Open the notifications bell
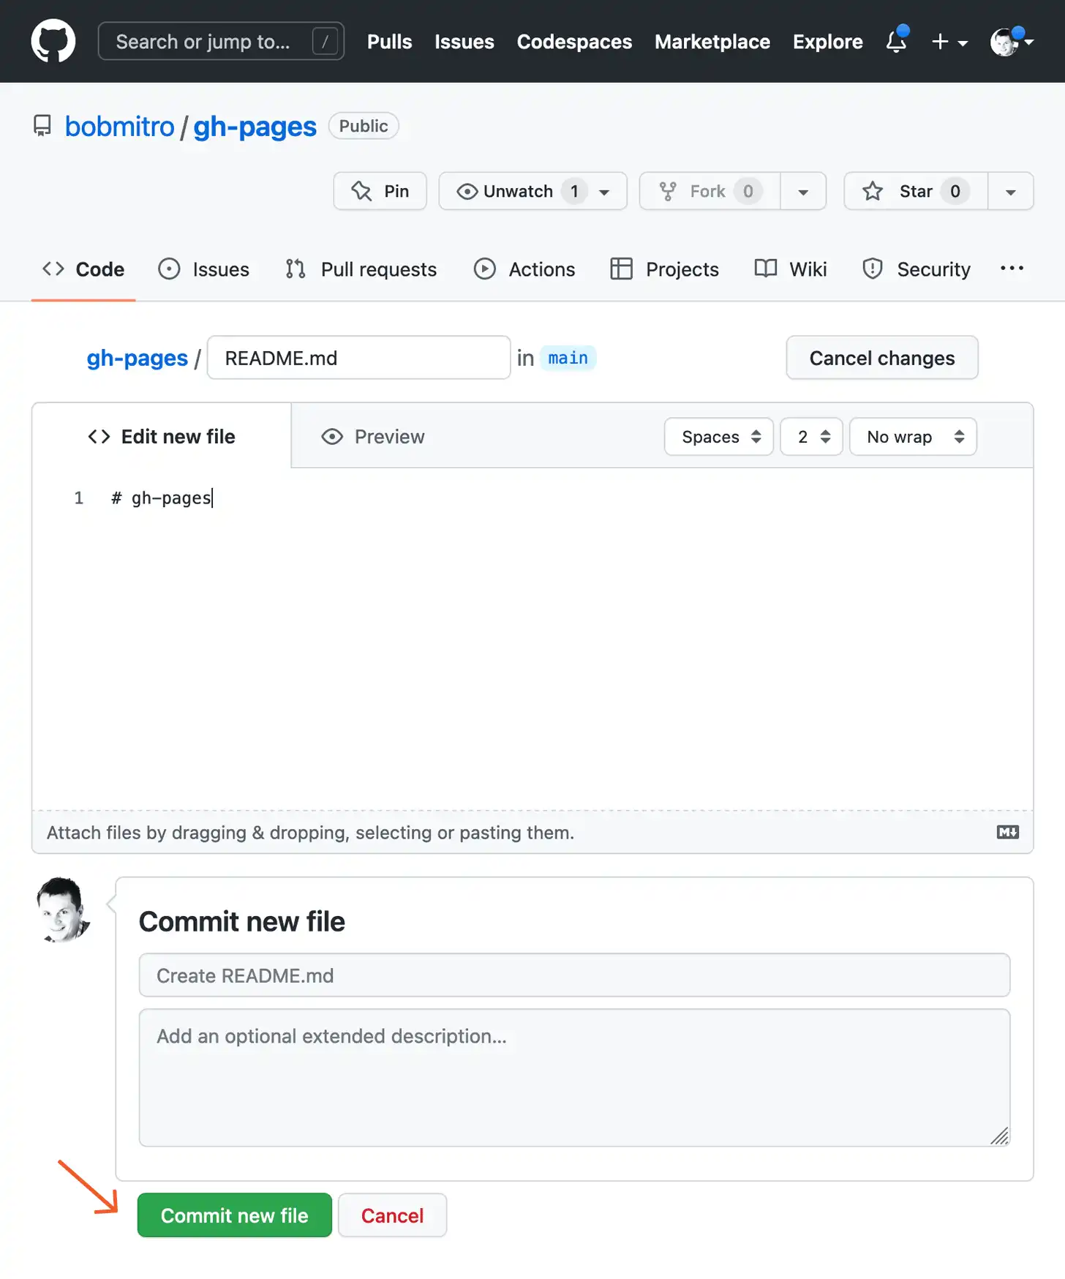The height and width of the screenshot is (1279, 1065). tap(896, 42)
